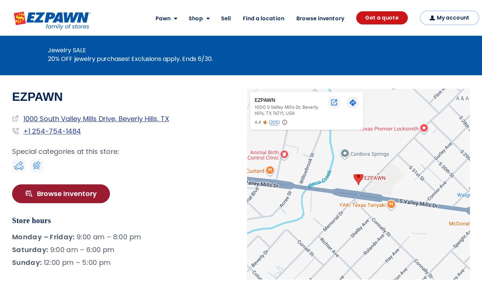
Task: Expand the Shop dropdown menu
Action: (x=199, y=18)
